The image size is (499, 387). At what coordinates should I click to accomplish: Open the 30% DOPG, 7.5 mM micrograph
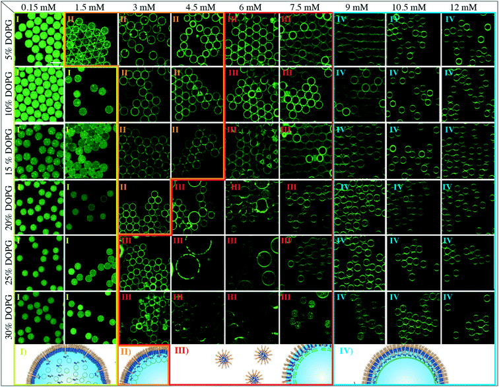click(x=306, y=318)
